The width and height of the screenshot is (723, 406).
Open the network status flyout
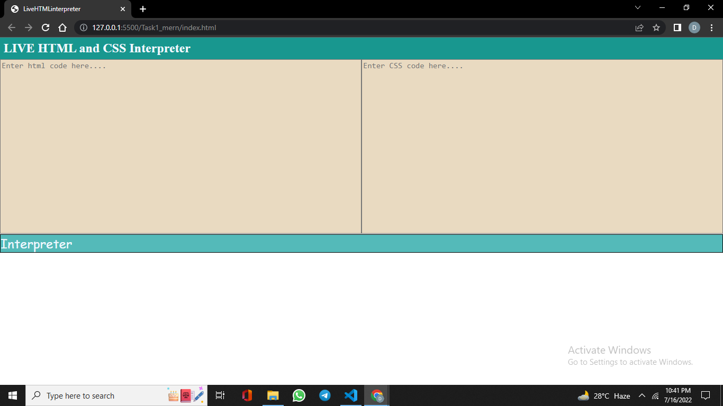tap(656, 395)
